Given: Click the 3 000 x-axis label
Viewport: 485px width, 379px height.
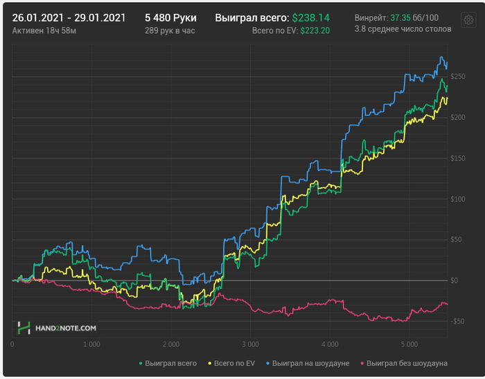Looking at the screenshot, I should pyautogui.click(x=251, y=344).
